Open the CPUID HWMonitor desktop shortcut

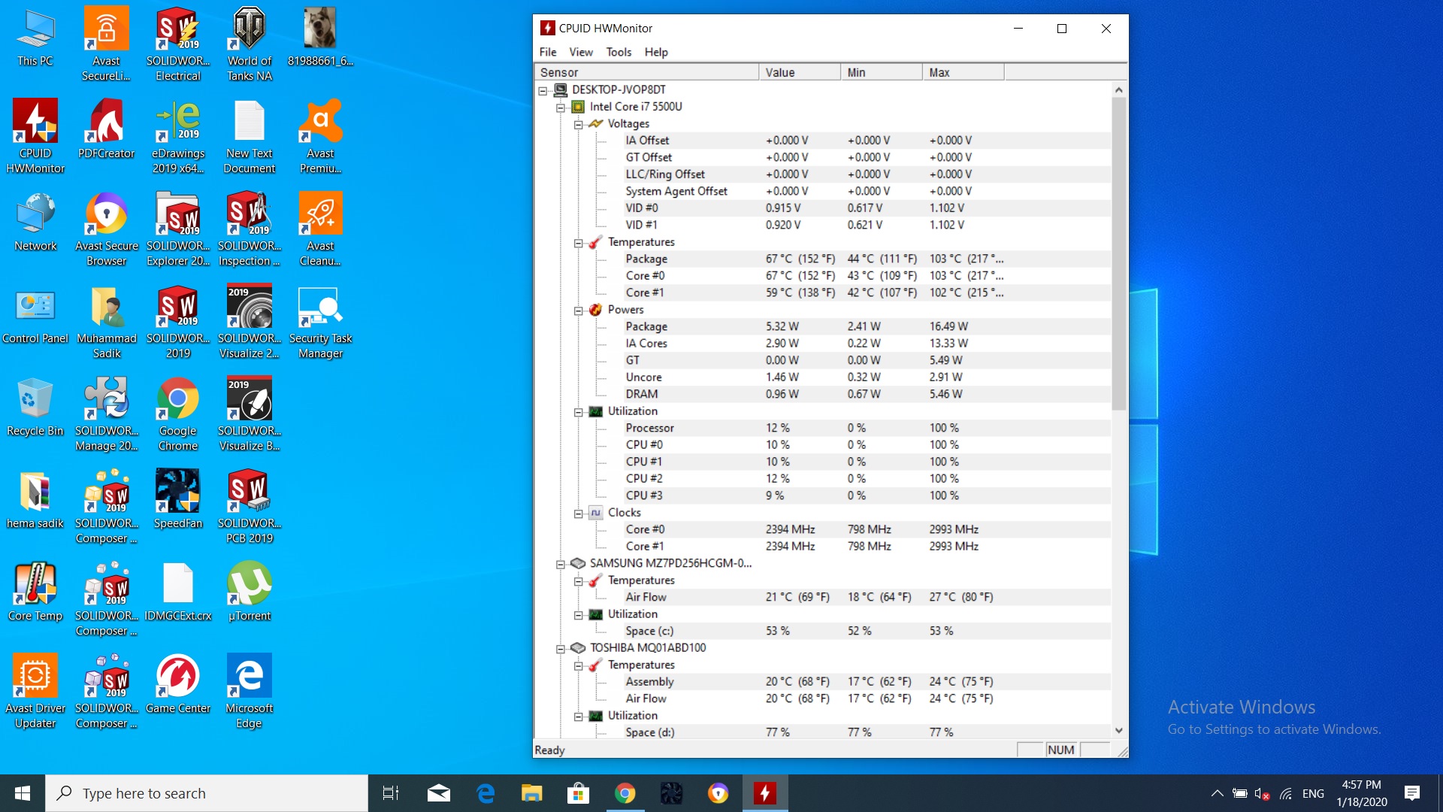(35, 136)
